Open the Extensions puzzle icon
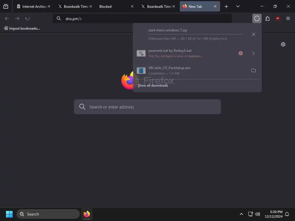The width and height of the screenshot is (295, 221). (x=267, y=18)
